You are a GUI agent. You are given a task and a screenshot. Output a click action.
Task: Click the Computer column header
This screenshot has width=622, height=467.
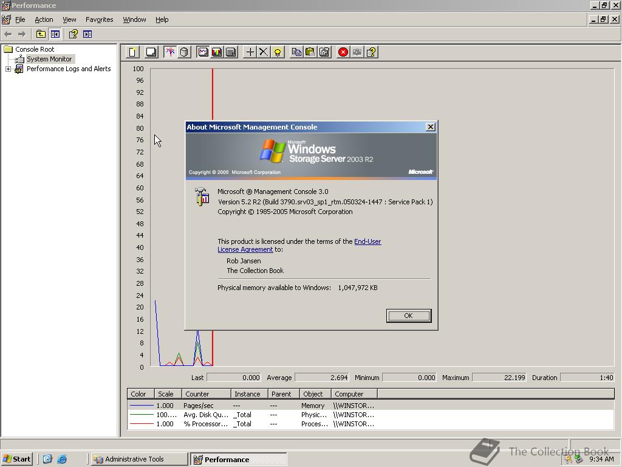354,394
